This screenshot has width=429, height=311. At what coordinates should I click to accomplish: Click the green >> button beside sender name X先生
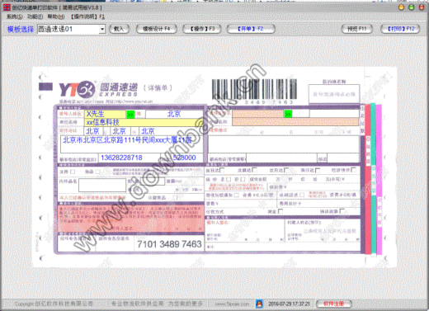[x=130, y=114]
